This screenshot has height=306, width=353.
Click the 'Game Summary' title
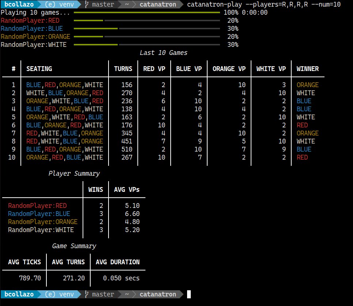(74, 246)
